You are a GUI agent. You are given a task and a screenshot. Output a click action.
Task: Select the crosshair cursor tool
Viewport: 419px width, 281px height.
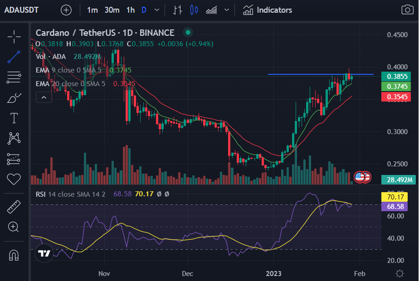tap(14, 37)
